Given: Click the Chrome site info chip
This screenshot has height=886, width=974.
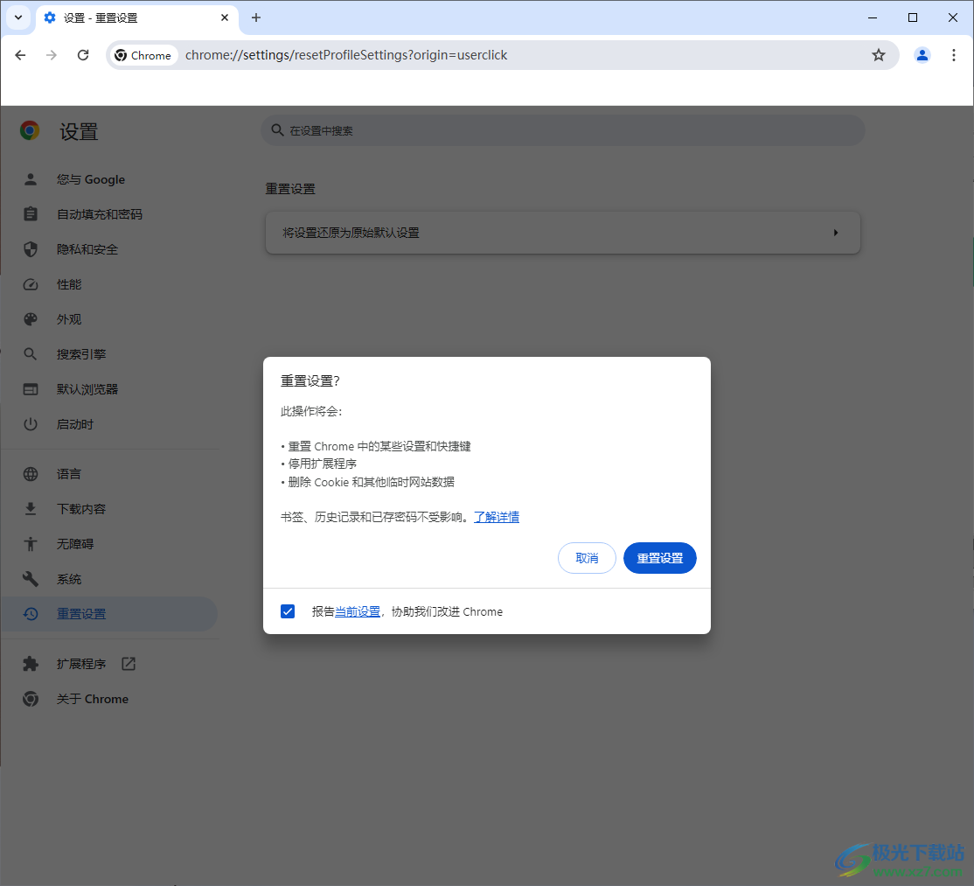Looking at the screenshot, I should (x=143, y=55).
